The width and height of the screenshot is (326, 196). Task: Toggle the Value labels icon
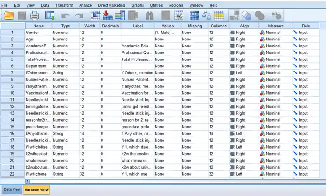click(x=234, y=15)
